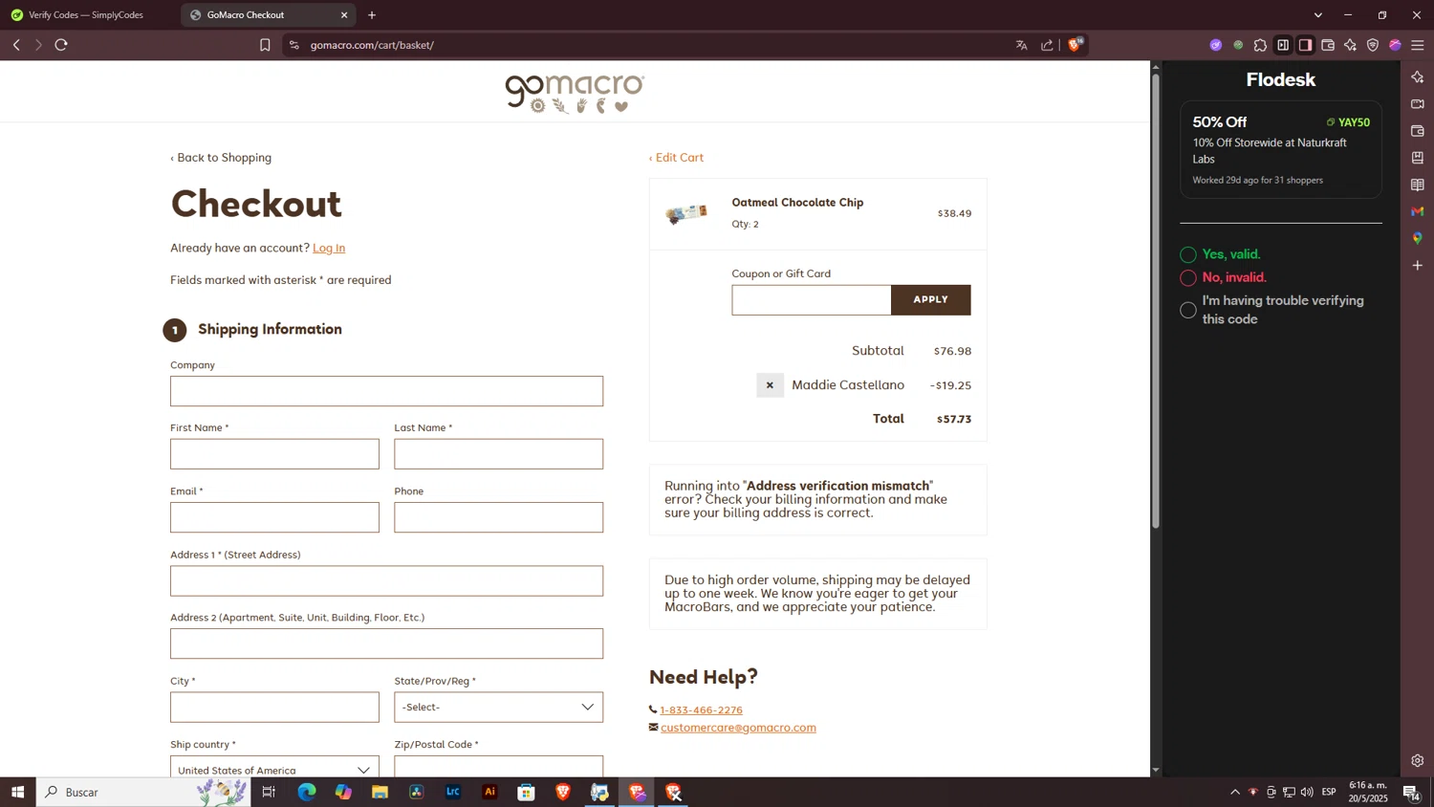Click the Windows taskbar Buscar search box

pyautogui.click(x=143, y=792)
